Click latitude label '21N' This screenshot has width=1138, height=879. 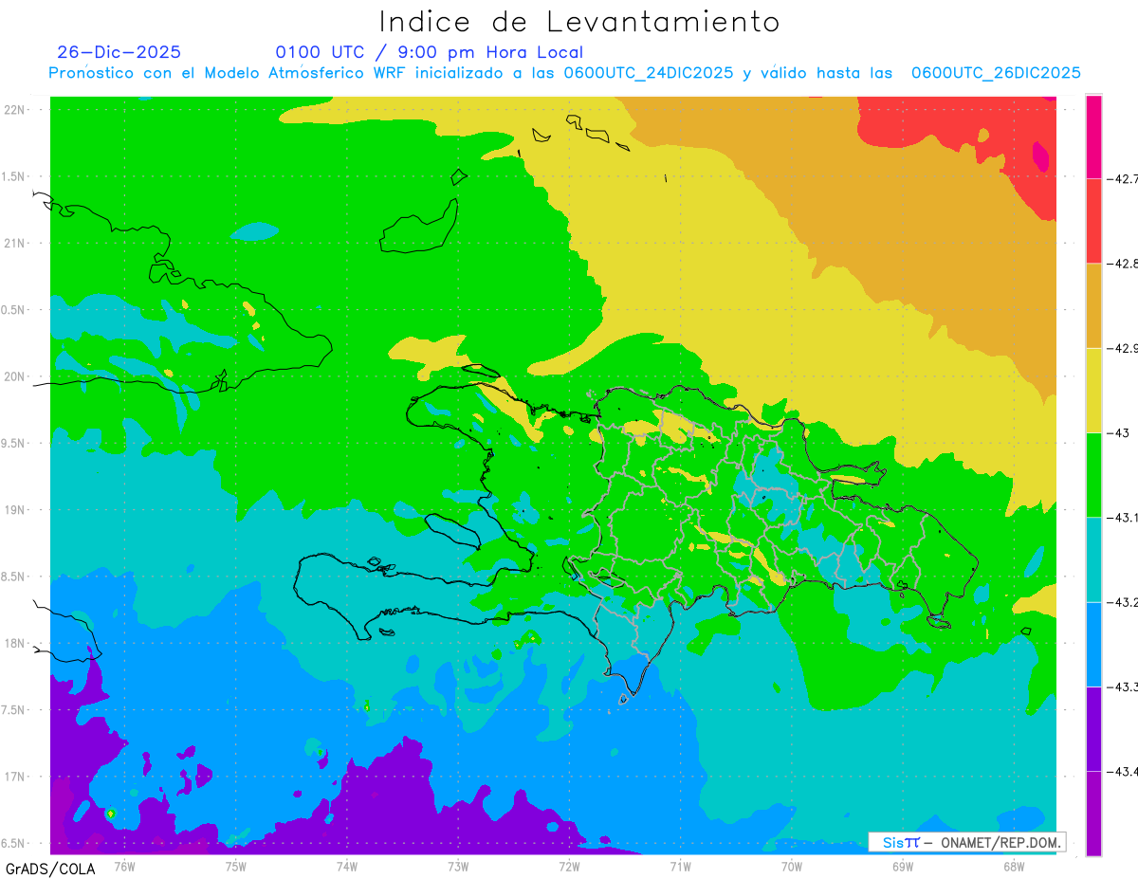[13, 243]
